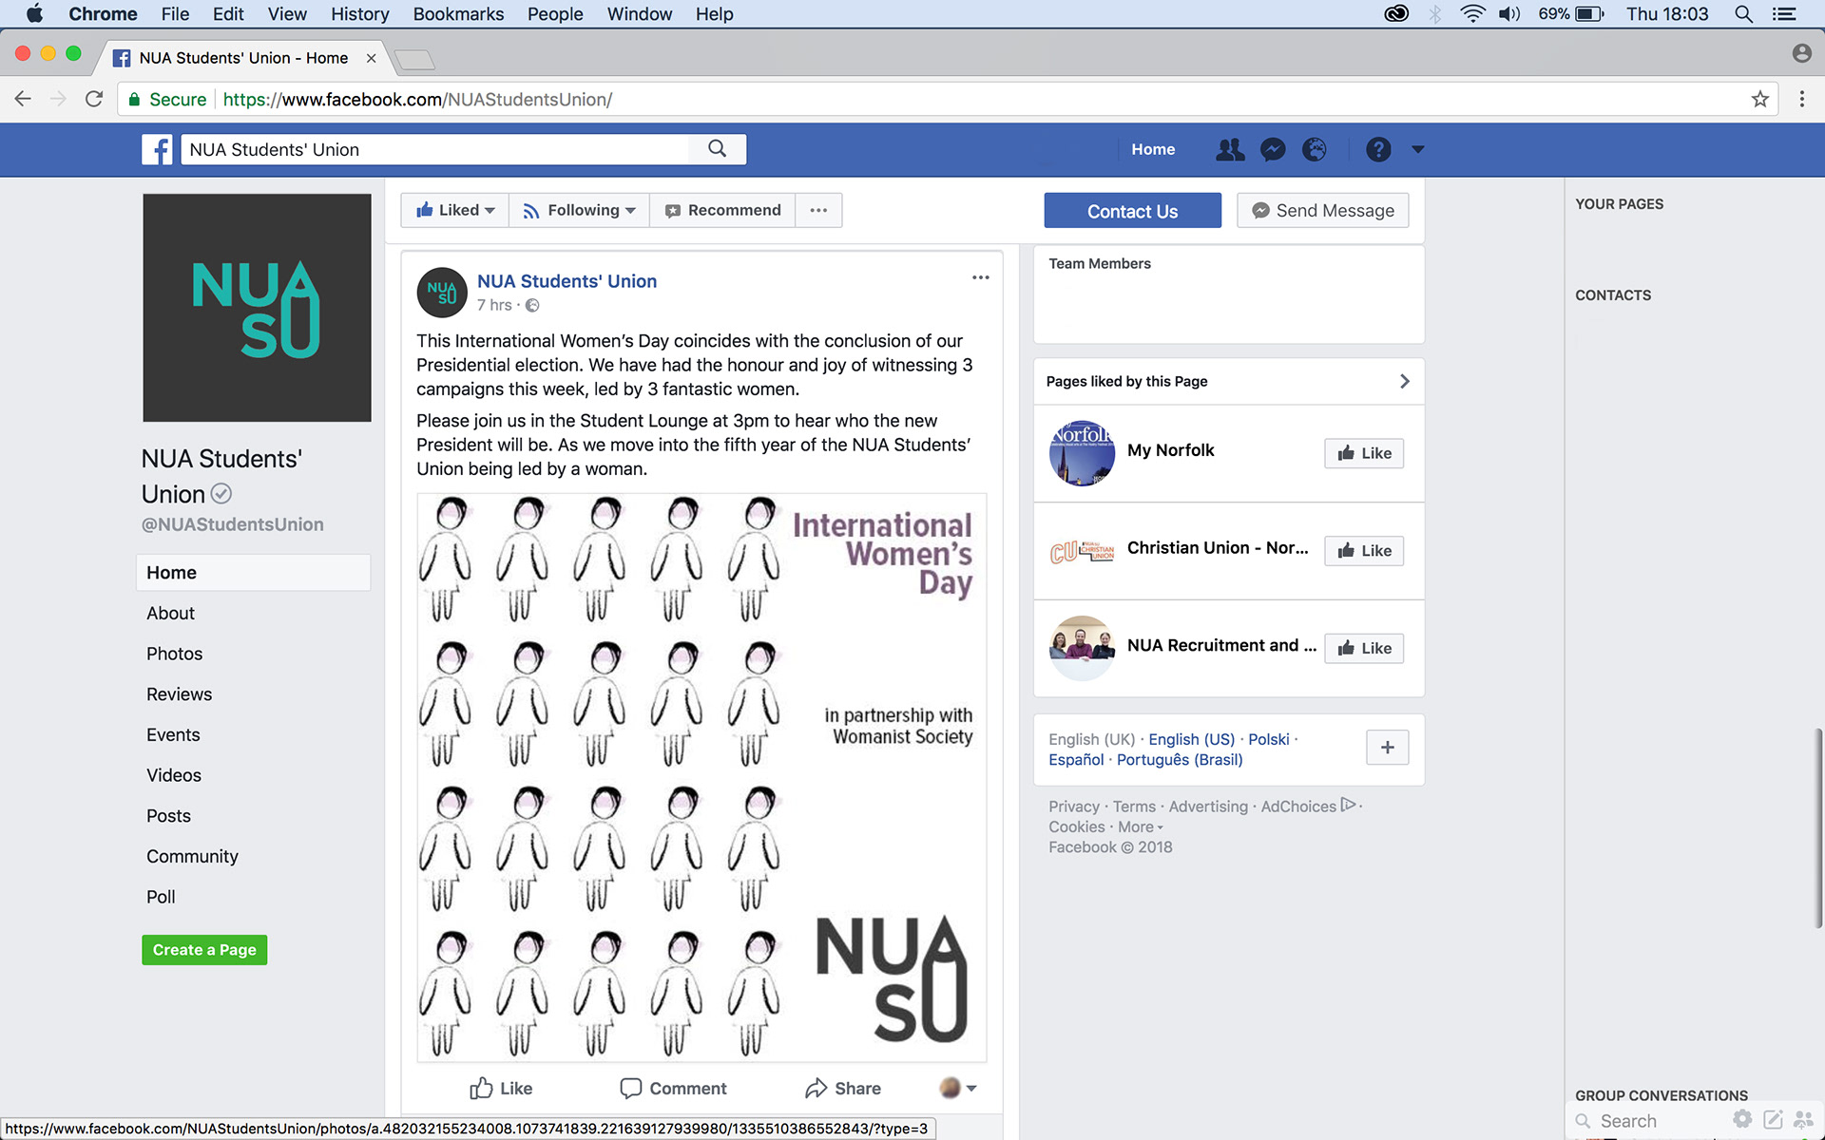Click the Facebook logo icon
The image size is (1825, 1140).
pyautogui.click(x=157, y=149)
